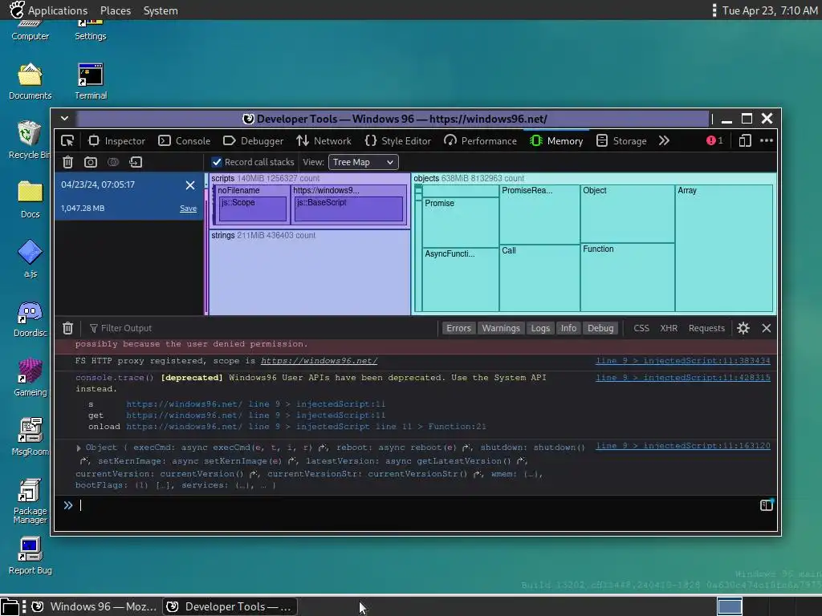
Task: Open DevTools three-dot options menu
Action: [x=767, y=140]
